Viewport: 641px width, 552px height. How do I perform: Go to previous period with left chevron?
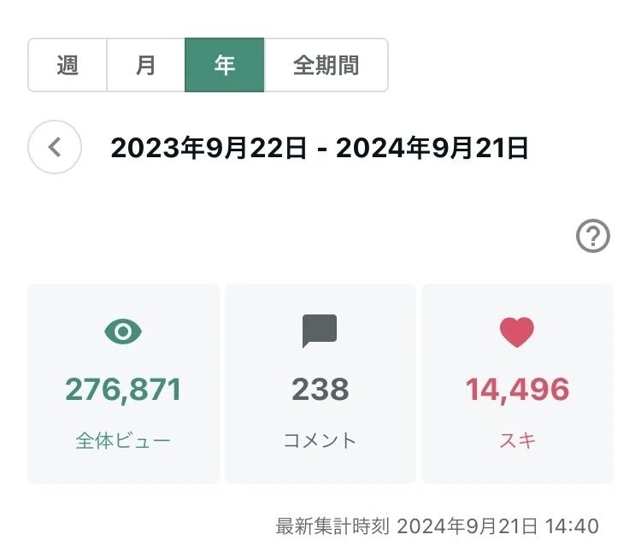[55, 147]
